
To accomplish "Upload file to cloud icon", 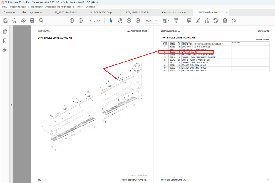I will (x=23, y=21).
